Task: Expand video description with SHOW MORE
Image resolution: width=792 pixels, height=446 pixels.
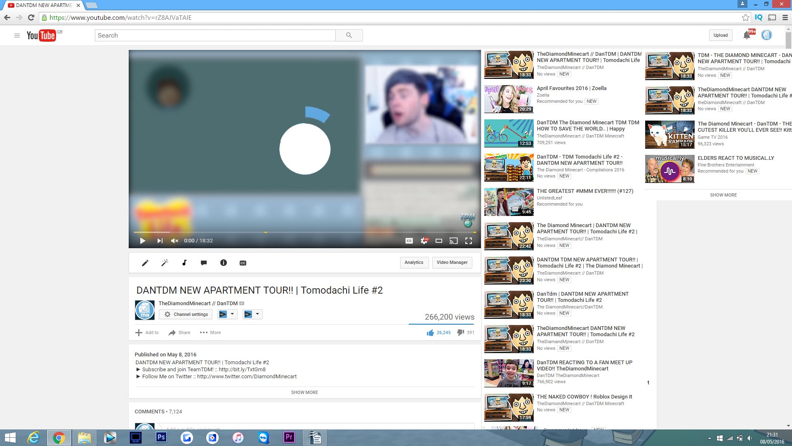Action: pos(304,392)
